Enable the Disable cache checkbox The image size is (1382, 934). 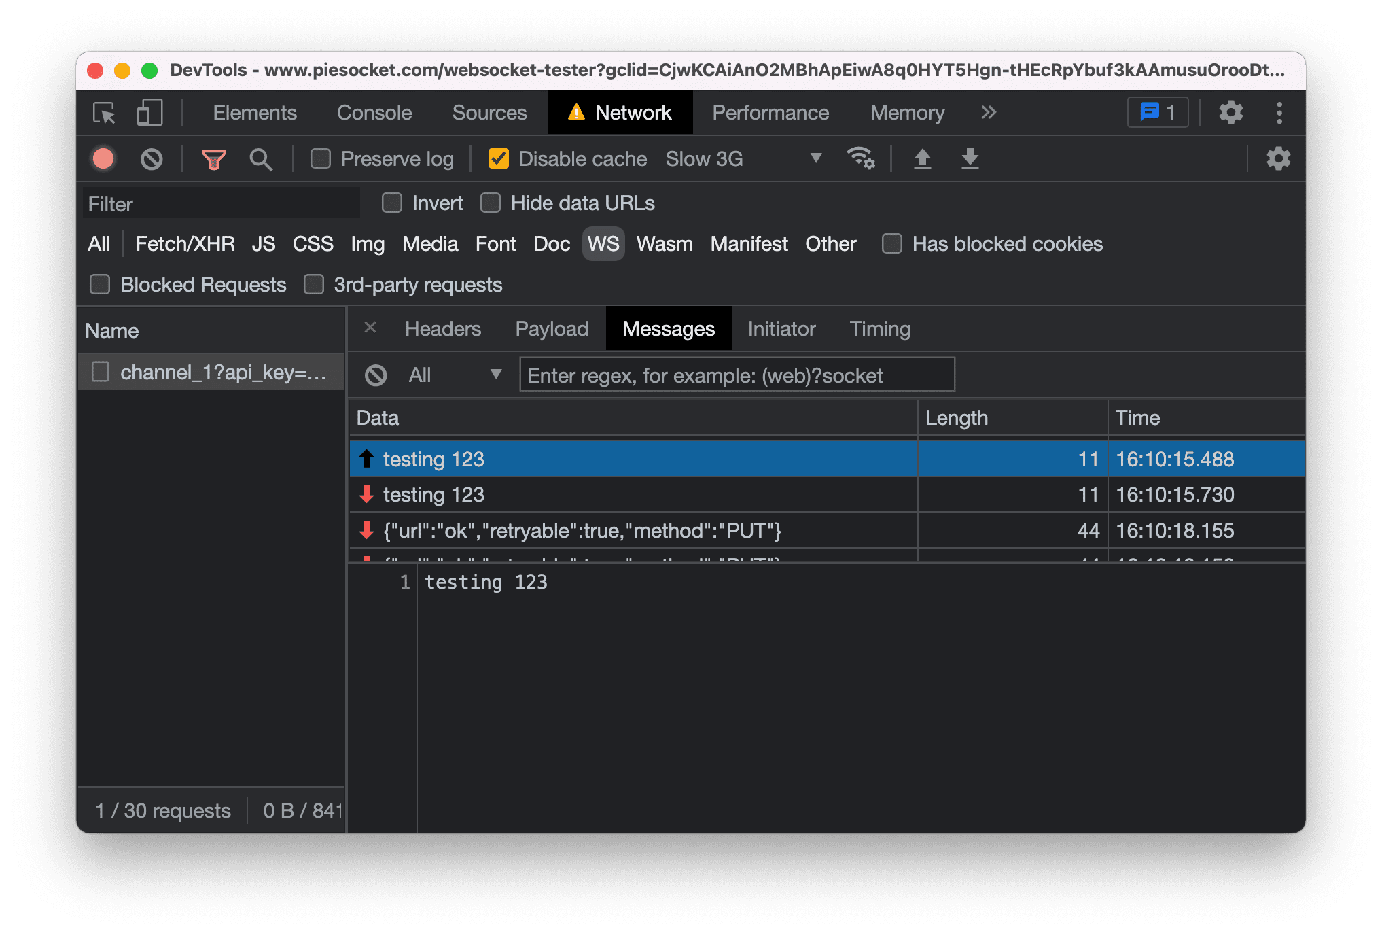(500, 158)
